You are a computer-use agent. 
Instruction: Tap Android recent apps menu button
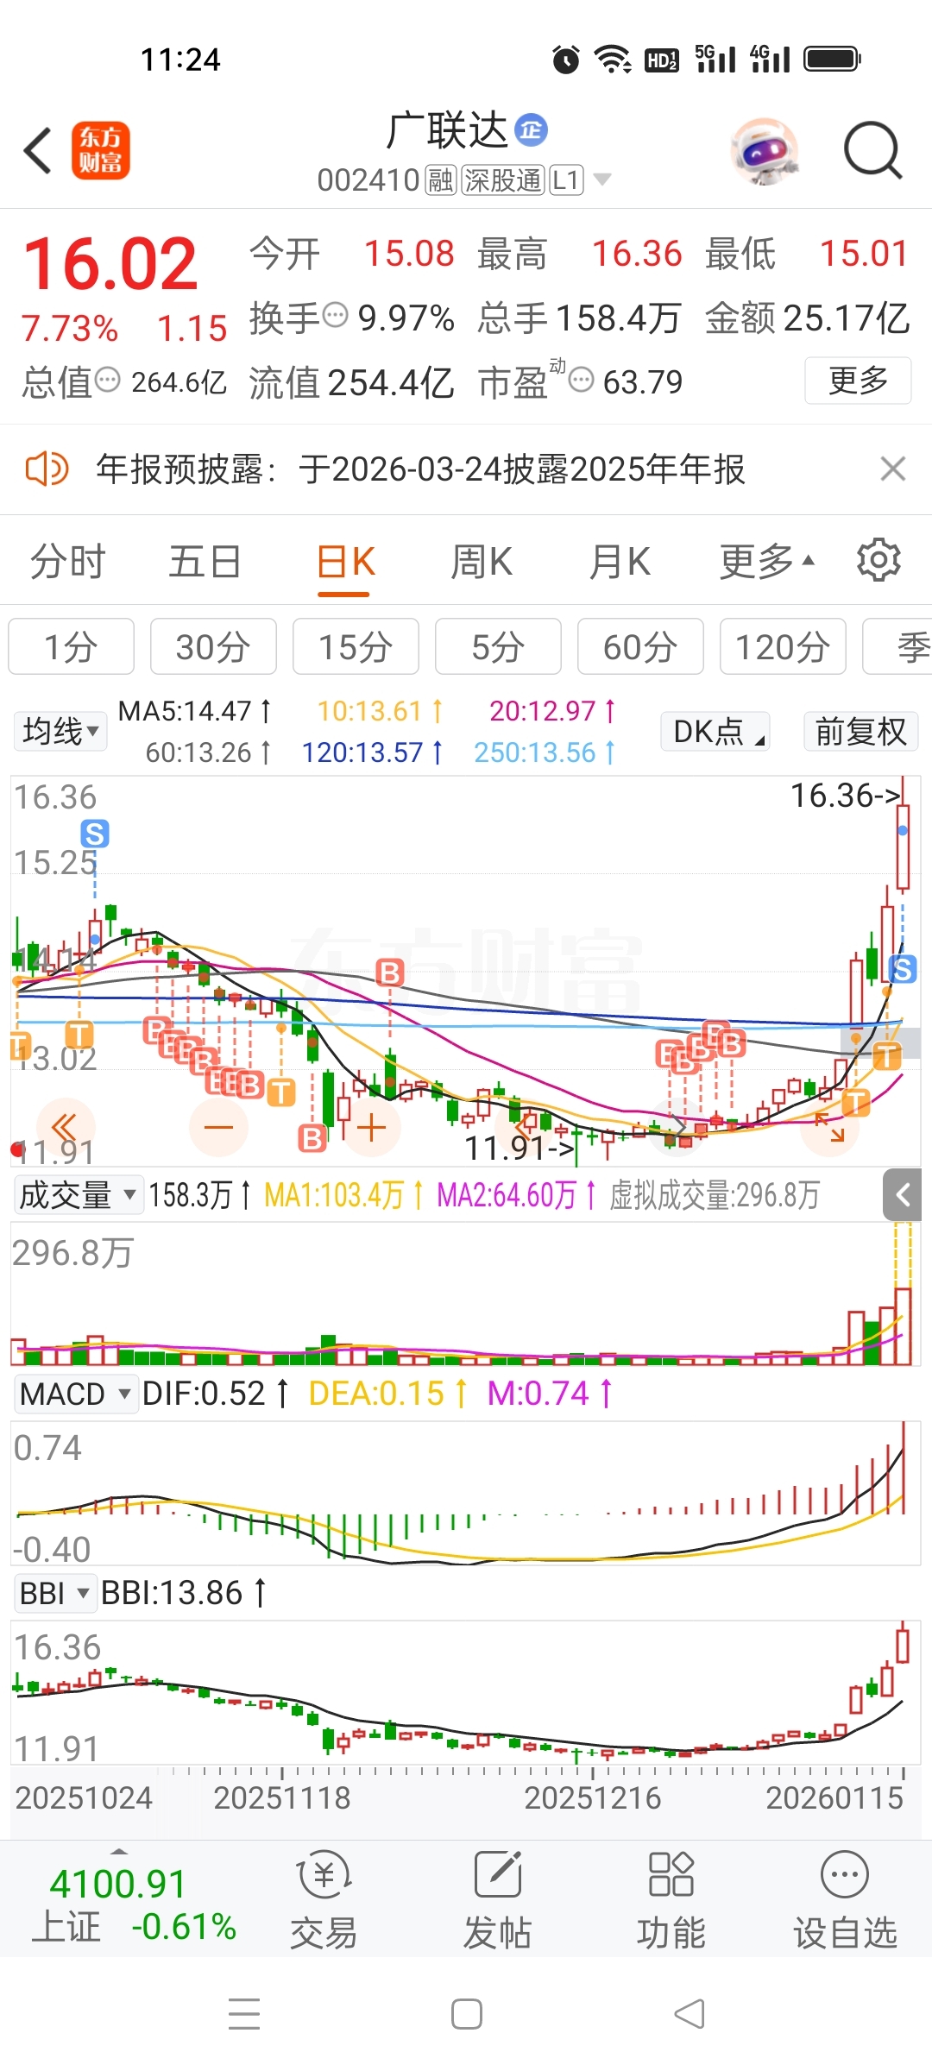(x=244, y=2014)
